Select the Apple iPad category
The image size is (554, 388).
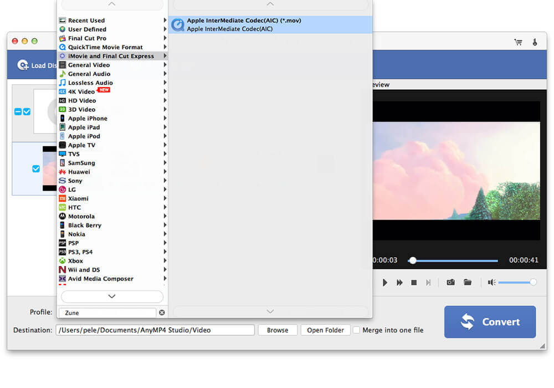click(x=112, y=127)
